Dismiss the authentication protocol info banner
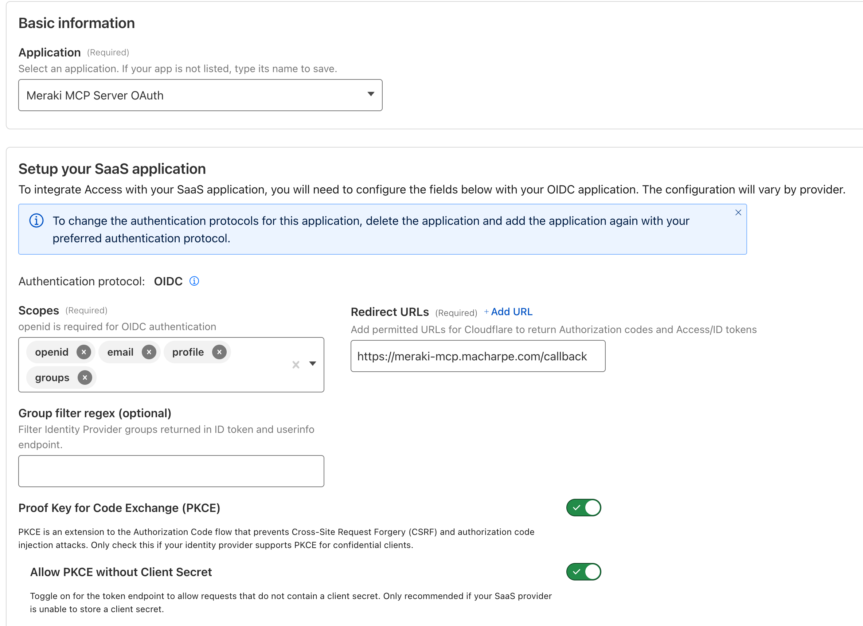This screenshot has width=863, height=626. [x=738, y=213]
